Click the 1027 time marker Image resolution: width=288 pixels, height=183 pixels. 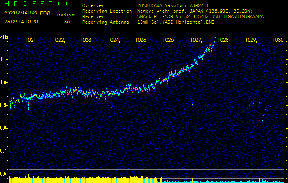196,40
